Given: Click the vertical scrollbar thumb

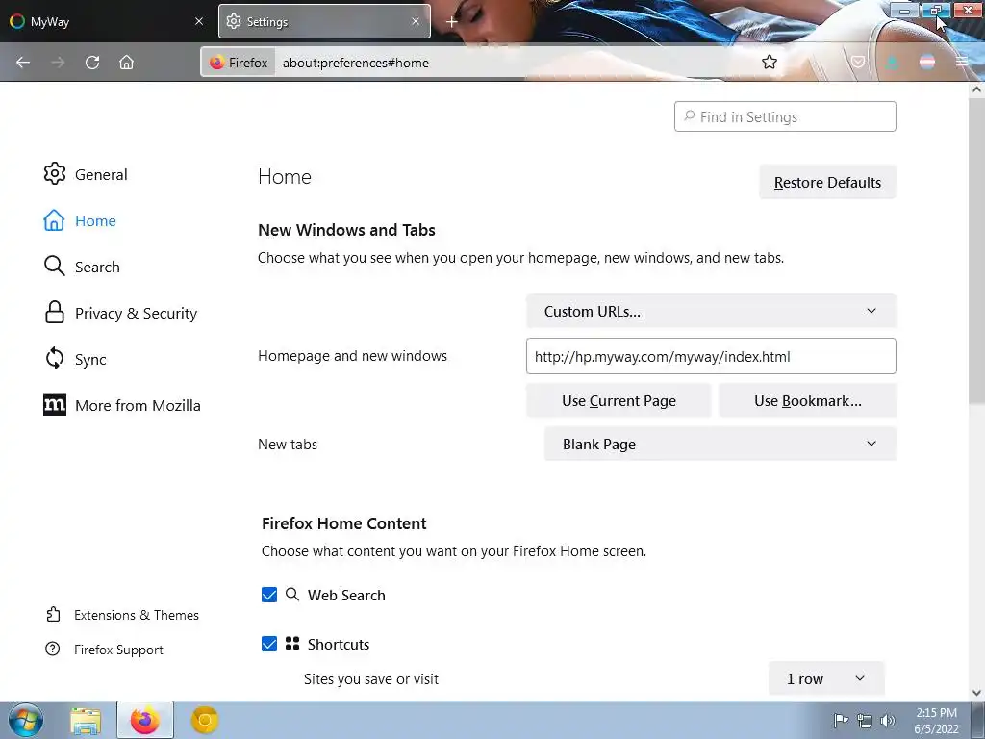Looking at the screenshot, I should pos(976,251).
